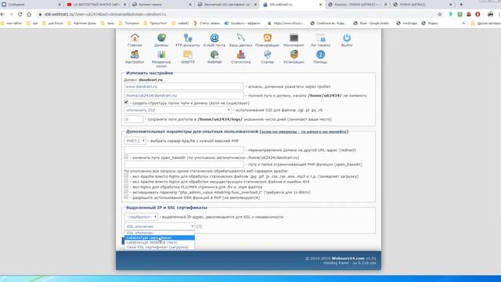Select LetsEncrypt Wildcard (тест) option
This screenshot has height=282, width=501.
pos(160,242)
